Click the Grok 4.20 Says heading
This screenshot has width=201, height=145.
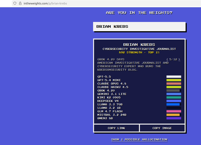(x=111, y=59)
